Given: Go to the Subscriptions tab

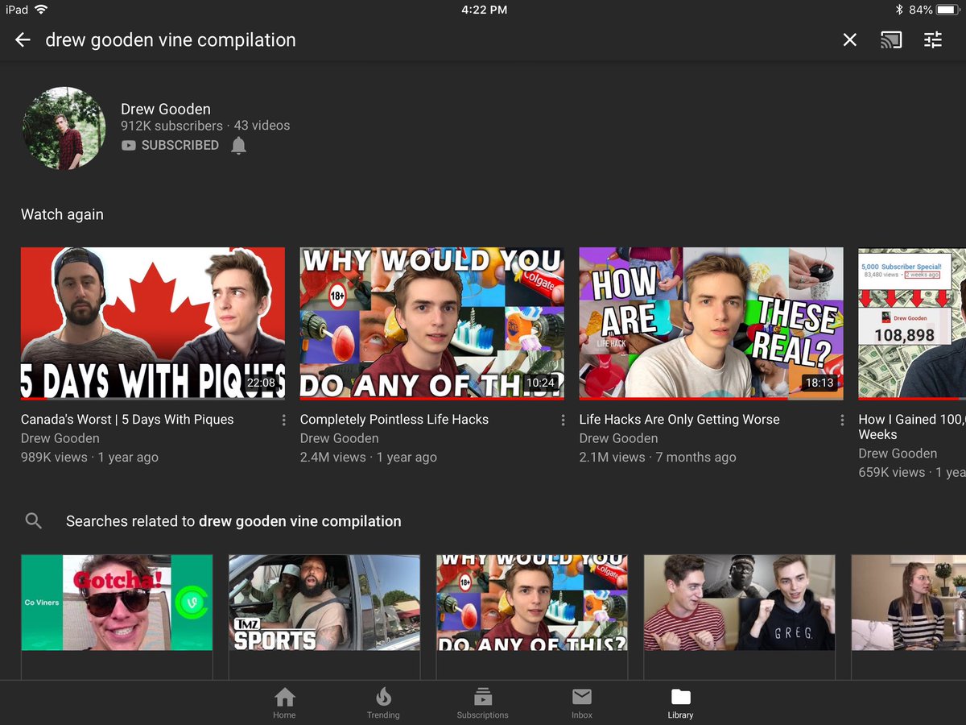Looking at the screenshot, I should [482, 702].
